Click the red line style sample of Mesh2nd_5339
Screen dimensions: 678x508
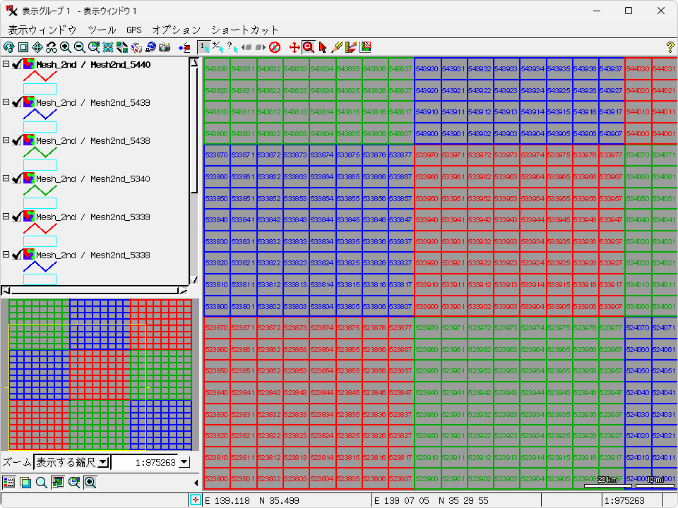[40, 228]
